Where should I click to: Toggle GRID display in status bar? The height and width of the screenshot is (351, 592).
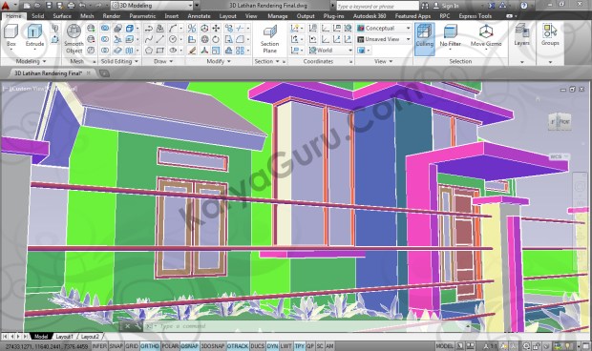(132, 345)
